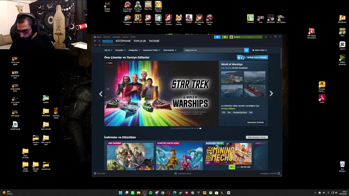Open the Özel Kısımlar dropdown
The height and width of the screenshot is (196, 349).
170,50
